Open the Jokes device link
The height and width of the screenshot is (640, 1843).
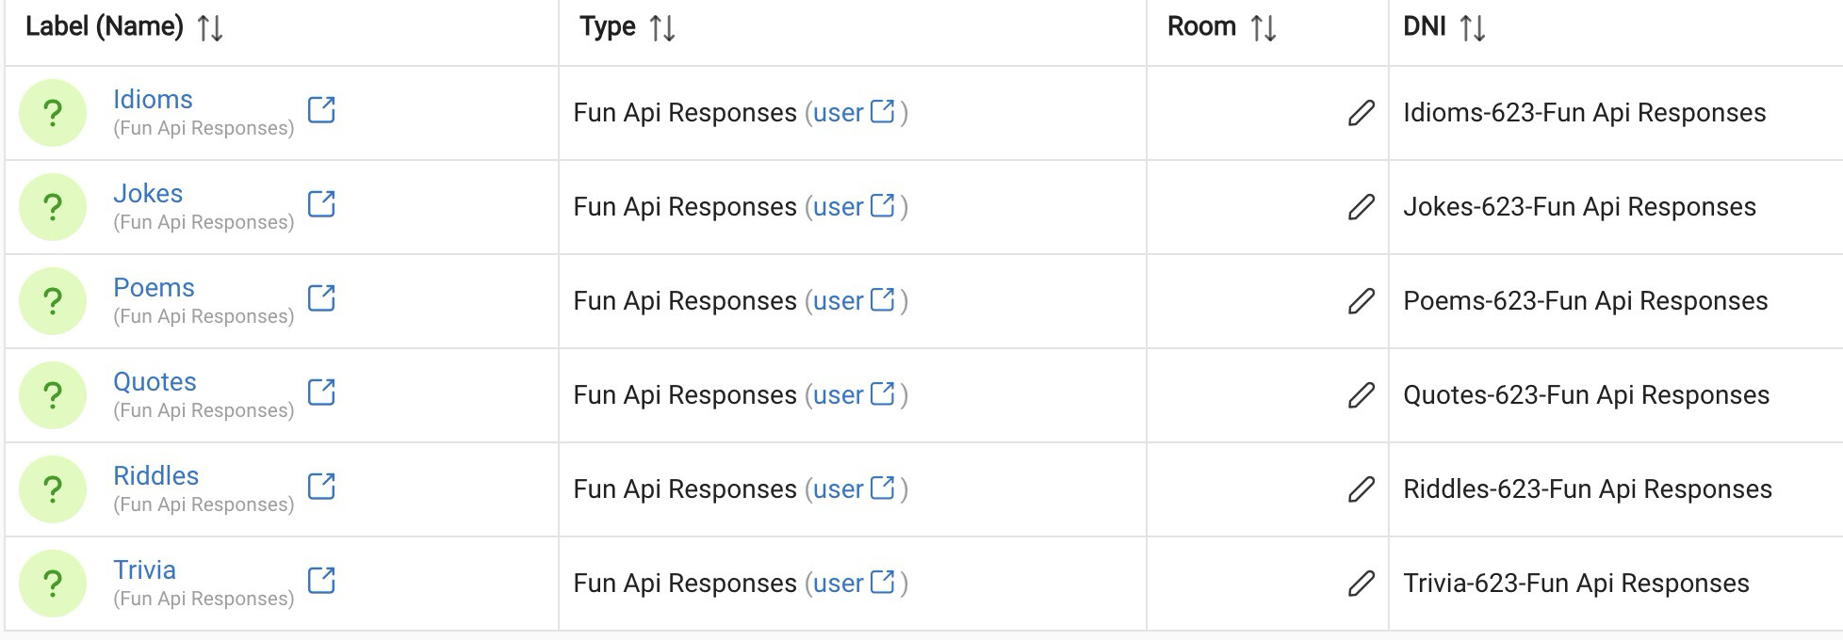tap(148, 193)
